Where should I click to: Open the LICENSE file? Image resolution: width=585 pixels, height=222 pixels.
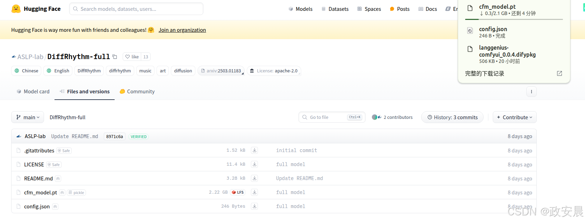click(34, 164)
